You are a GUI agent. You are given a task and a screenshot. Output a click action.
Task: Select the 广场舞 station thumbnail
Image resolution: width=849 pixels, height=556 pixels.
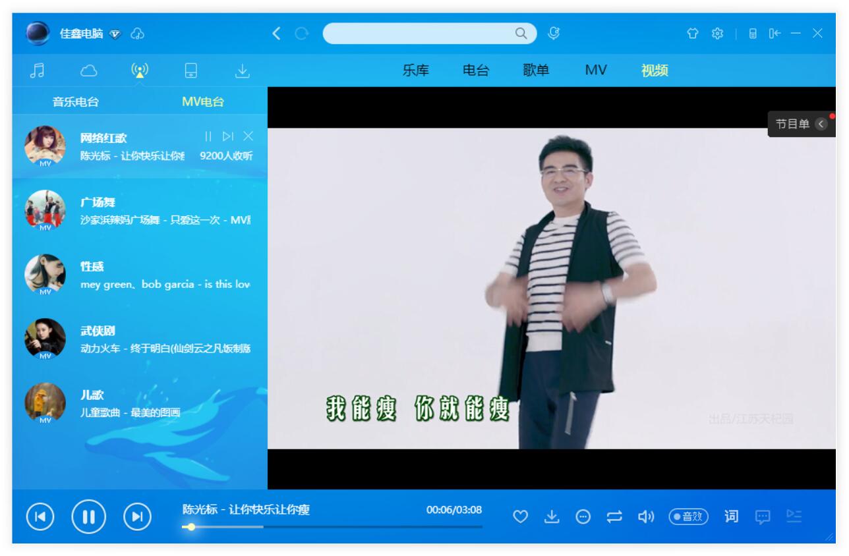(x=45, y=210)
